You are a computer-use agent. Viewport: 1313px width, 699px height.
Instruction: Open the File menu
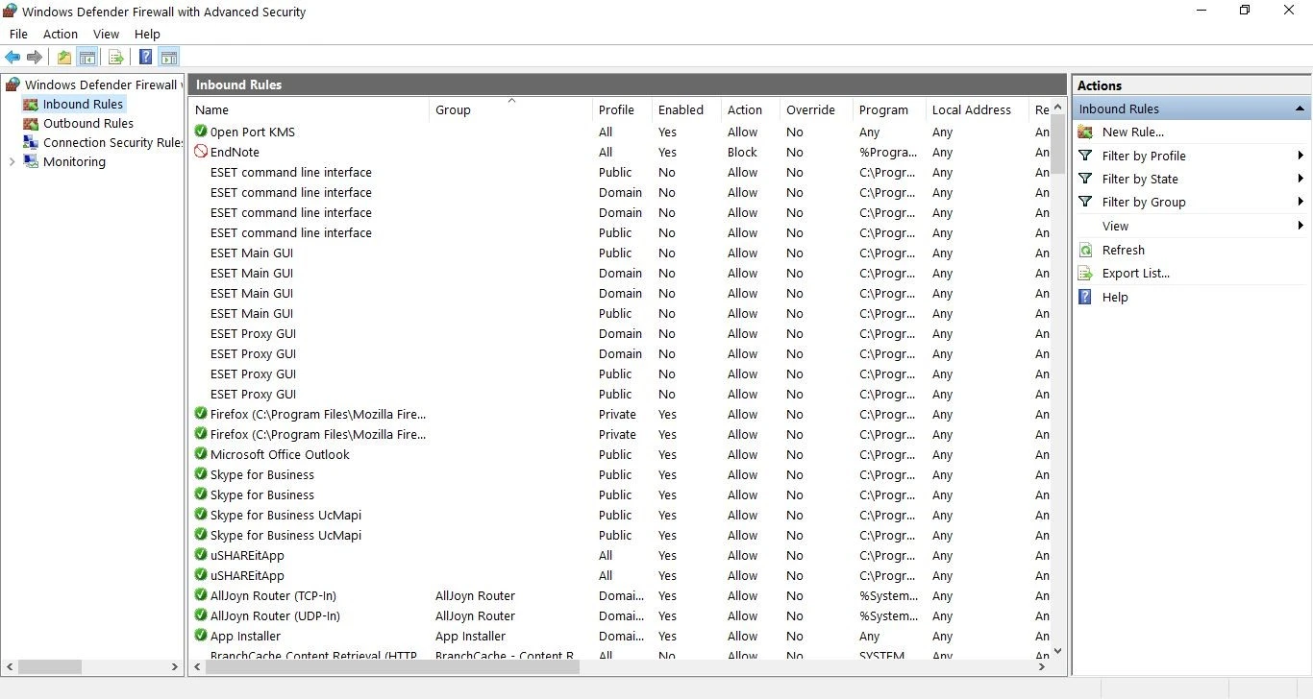coord(18,34)
